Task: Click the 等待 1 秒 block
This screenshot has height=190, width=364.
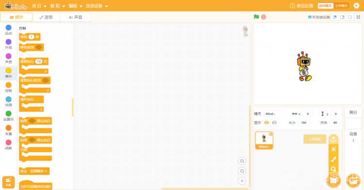Action: (x=30, y=37)
